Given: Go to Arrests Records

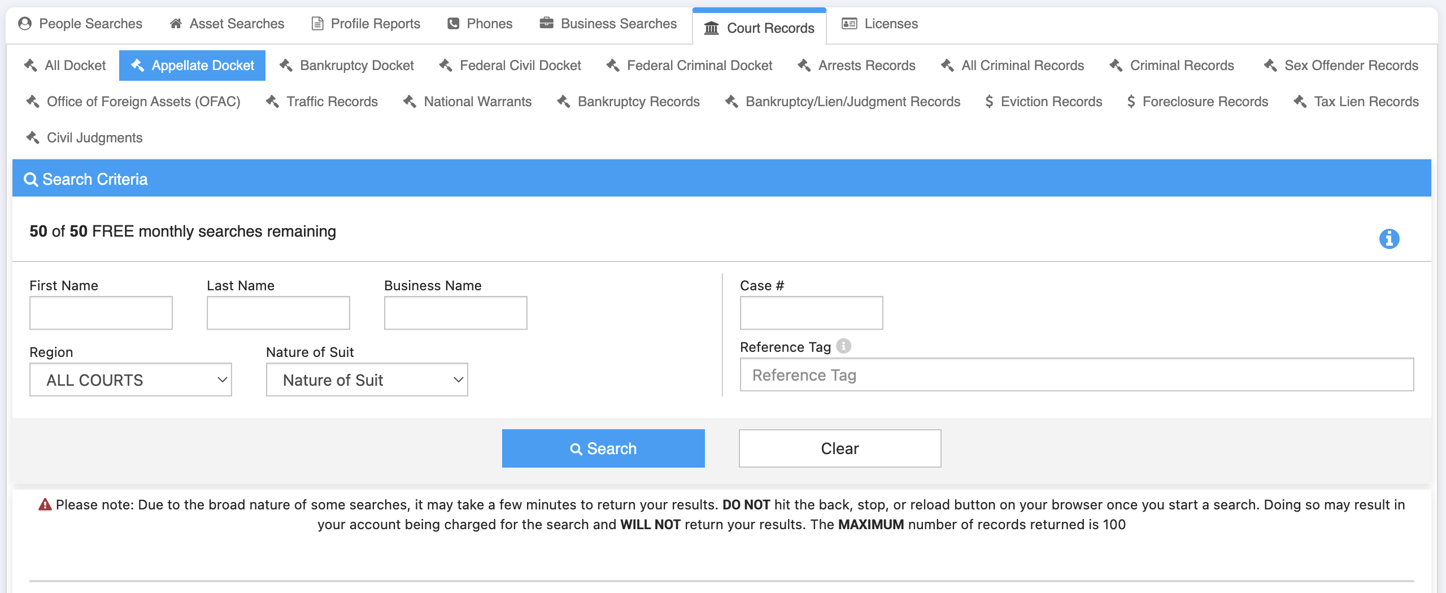Looking at the screenshot, I should 856,66.
